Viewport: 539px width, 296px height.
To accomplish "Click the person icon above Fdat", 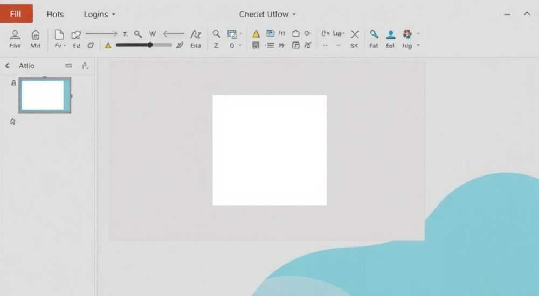I will pos(15,34).
